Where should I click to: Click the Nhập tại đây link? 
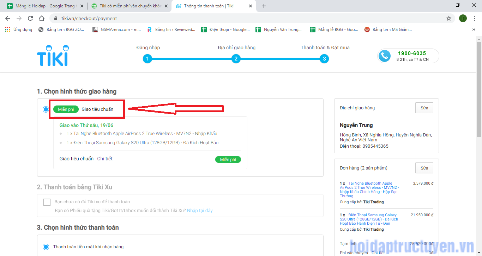[x=200, y=210]
